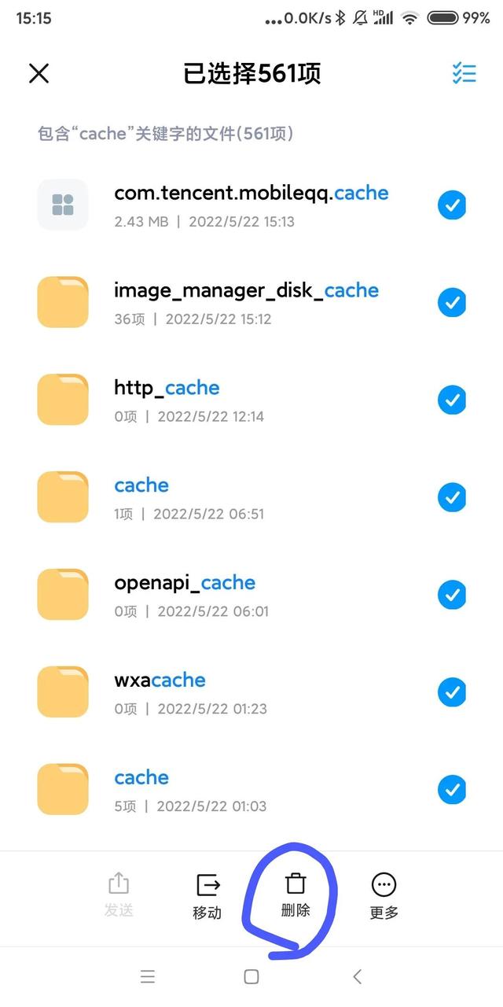This screenshot has width=503, height=1007.
Task: Uncheck the http_cache item
Action: click(x=452, y=400)
